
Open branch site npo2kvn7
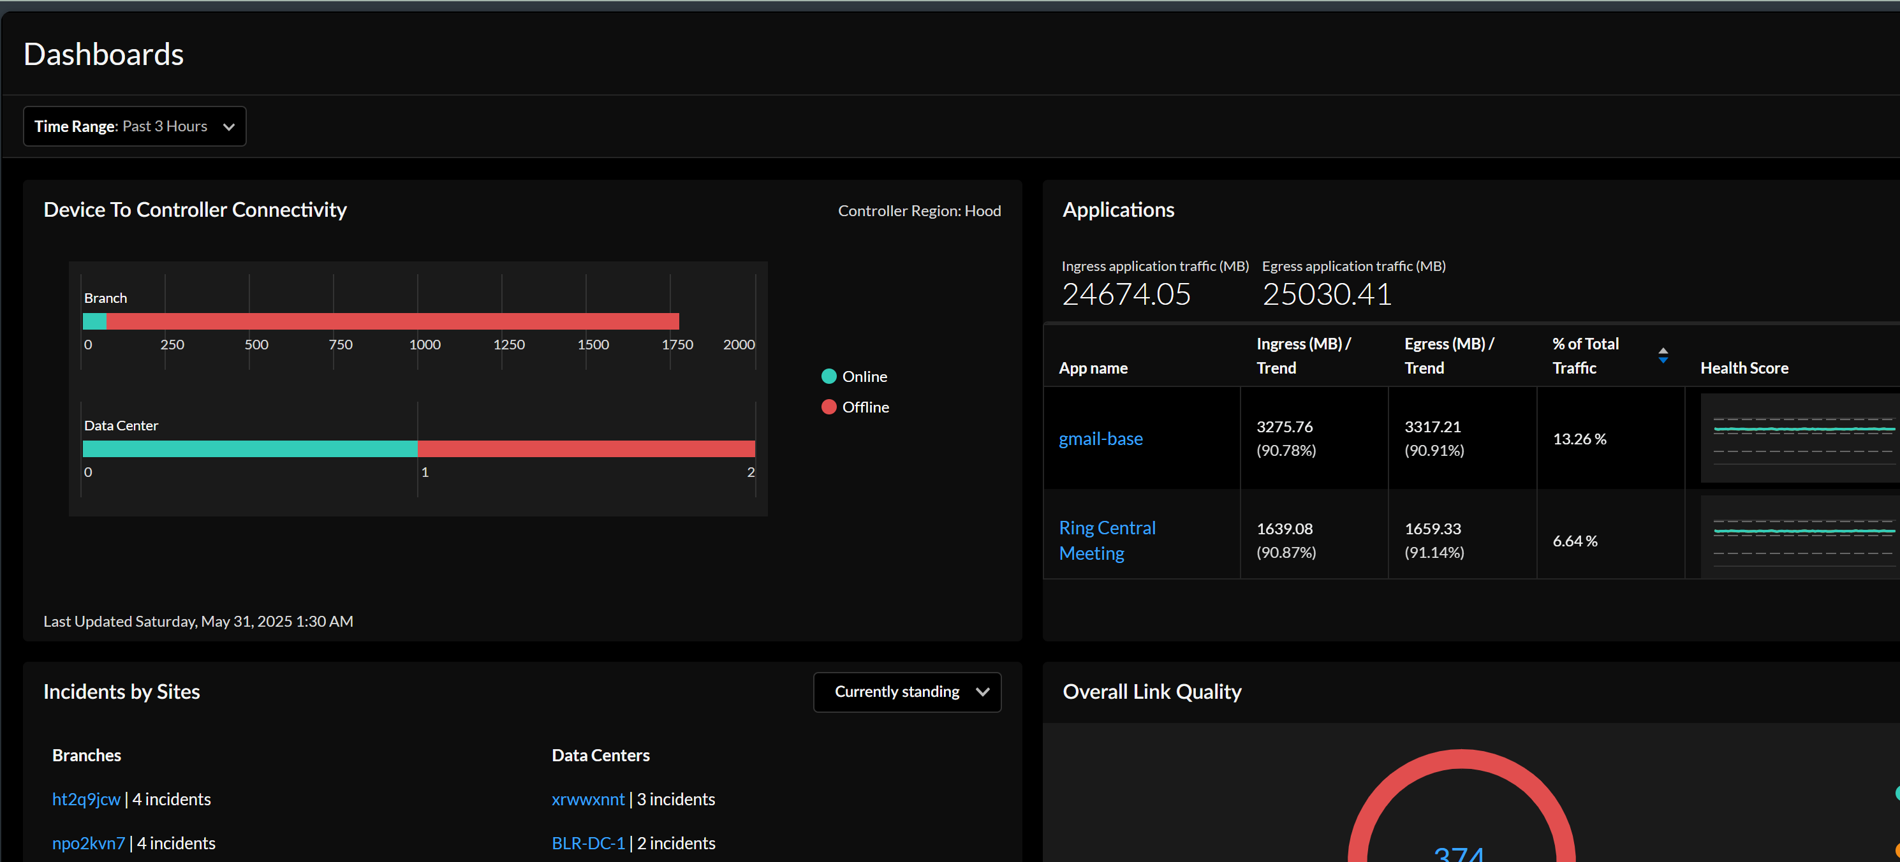(89, 843)
